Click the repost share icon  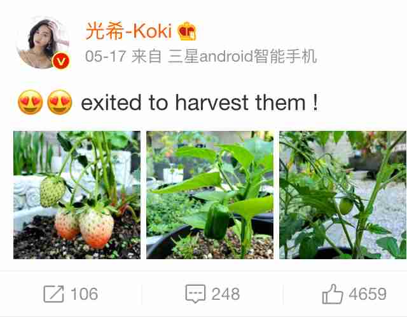point(53,294)
